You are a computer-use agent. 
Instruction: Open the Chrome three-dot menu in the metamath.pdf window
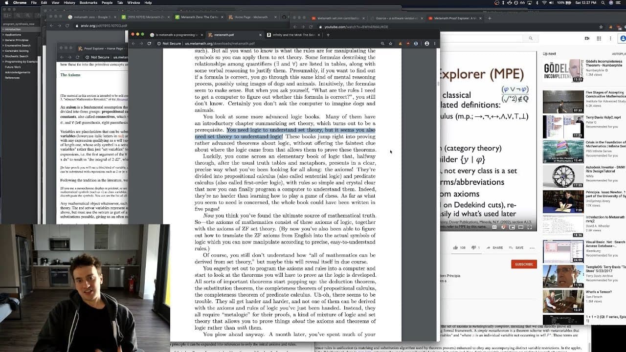coord(434,44)
